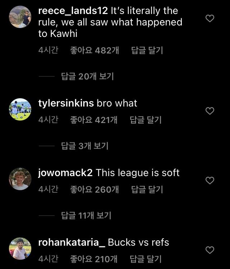Expand 답글 11개 보기 replies
This screenshot has height=269, width=230.
86,216
